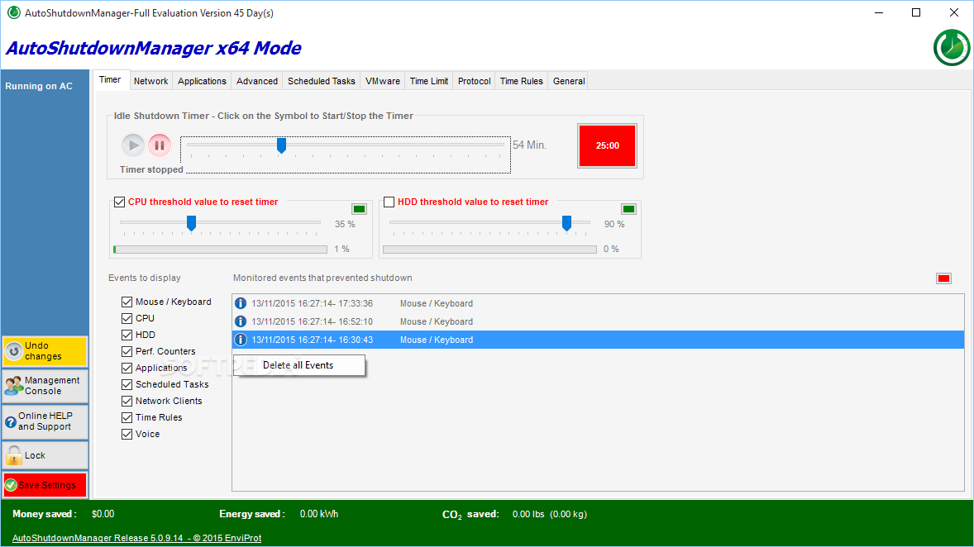Image resolution: width=974 pixels, height=547 pixels.
Task: Click the Save Settings checkmark icon
Action: point(11,485)
